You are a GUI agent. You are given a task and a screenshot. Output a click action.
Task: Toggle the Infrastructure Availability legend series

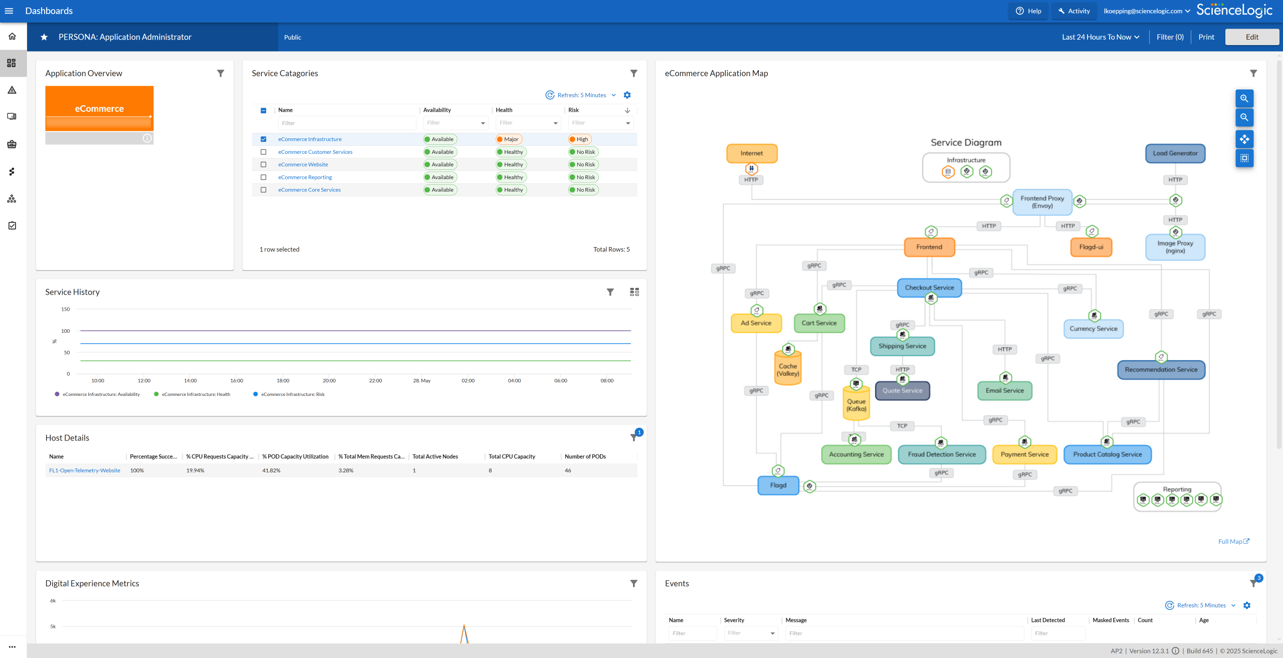click(97, 394)
